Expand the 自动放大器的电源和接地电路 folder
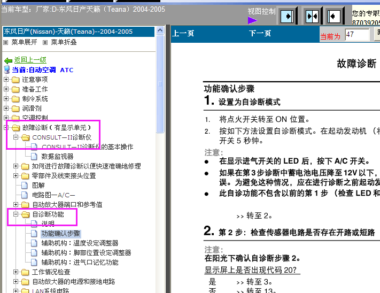Image resolution: width=380 pixels, height=293 pixels. click(x=15, y=282)
